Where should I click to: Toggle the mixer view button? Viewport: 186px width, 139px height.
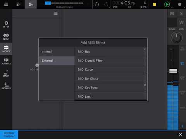tap(31, 4)
